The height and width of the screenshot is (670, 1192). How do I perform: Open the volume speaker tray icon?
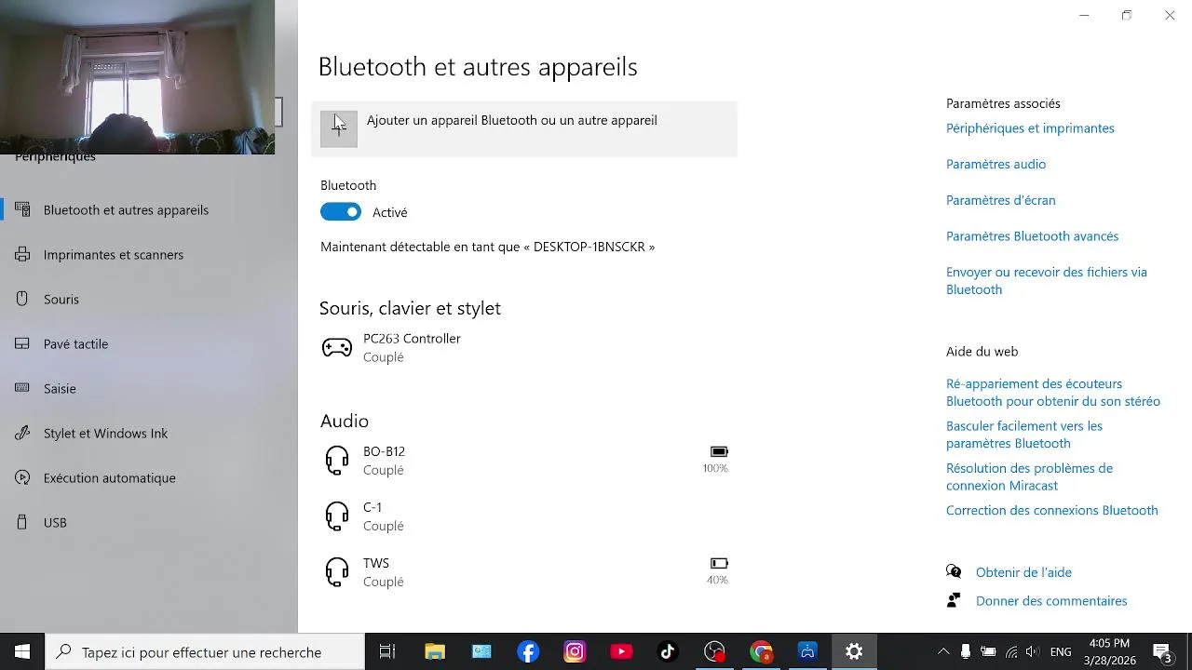click(x=1032, y=652)
